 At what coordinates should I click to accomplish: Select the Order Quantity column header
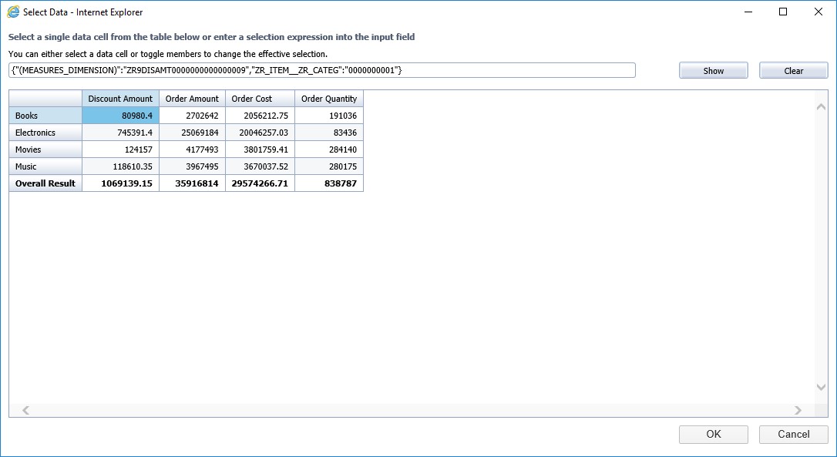328,99
